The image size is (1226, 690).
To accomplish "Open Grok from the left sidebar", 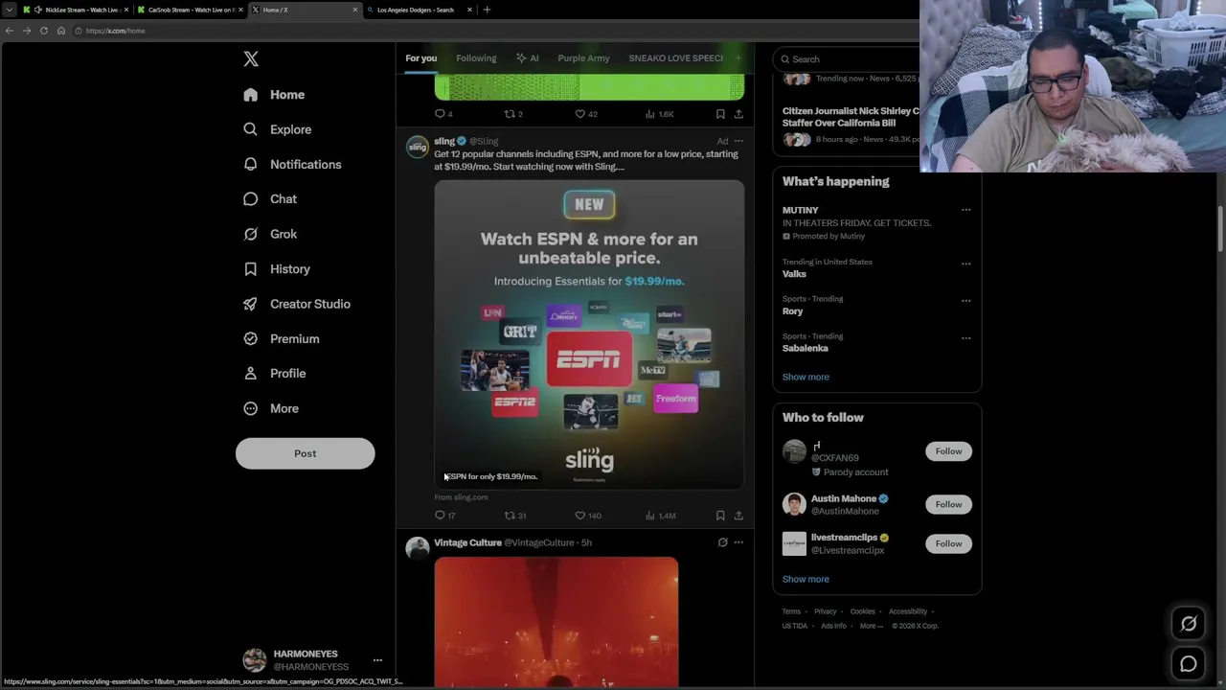I will (270, 234).
